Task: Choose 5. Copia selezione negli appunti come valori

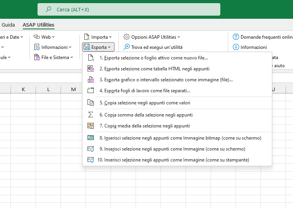Action: tap(177, 103)
